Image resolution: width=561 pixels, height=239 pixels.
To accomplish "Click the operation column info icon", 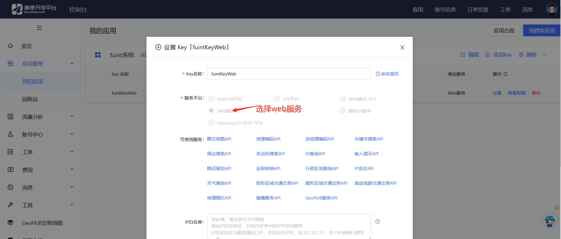I will point(505,74).
